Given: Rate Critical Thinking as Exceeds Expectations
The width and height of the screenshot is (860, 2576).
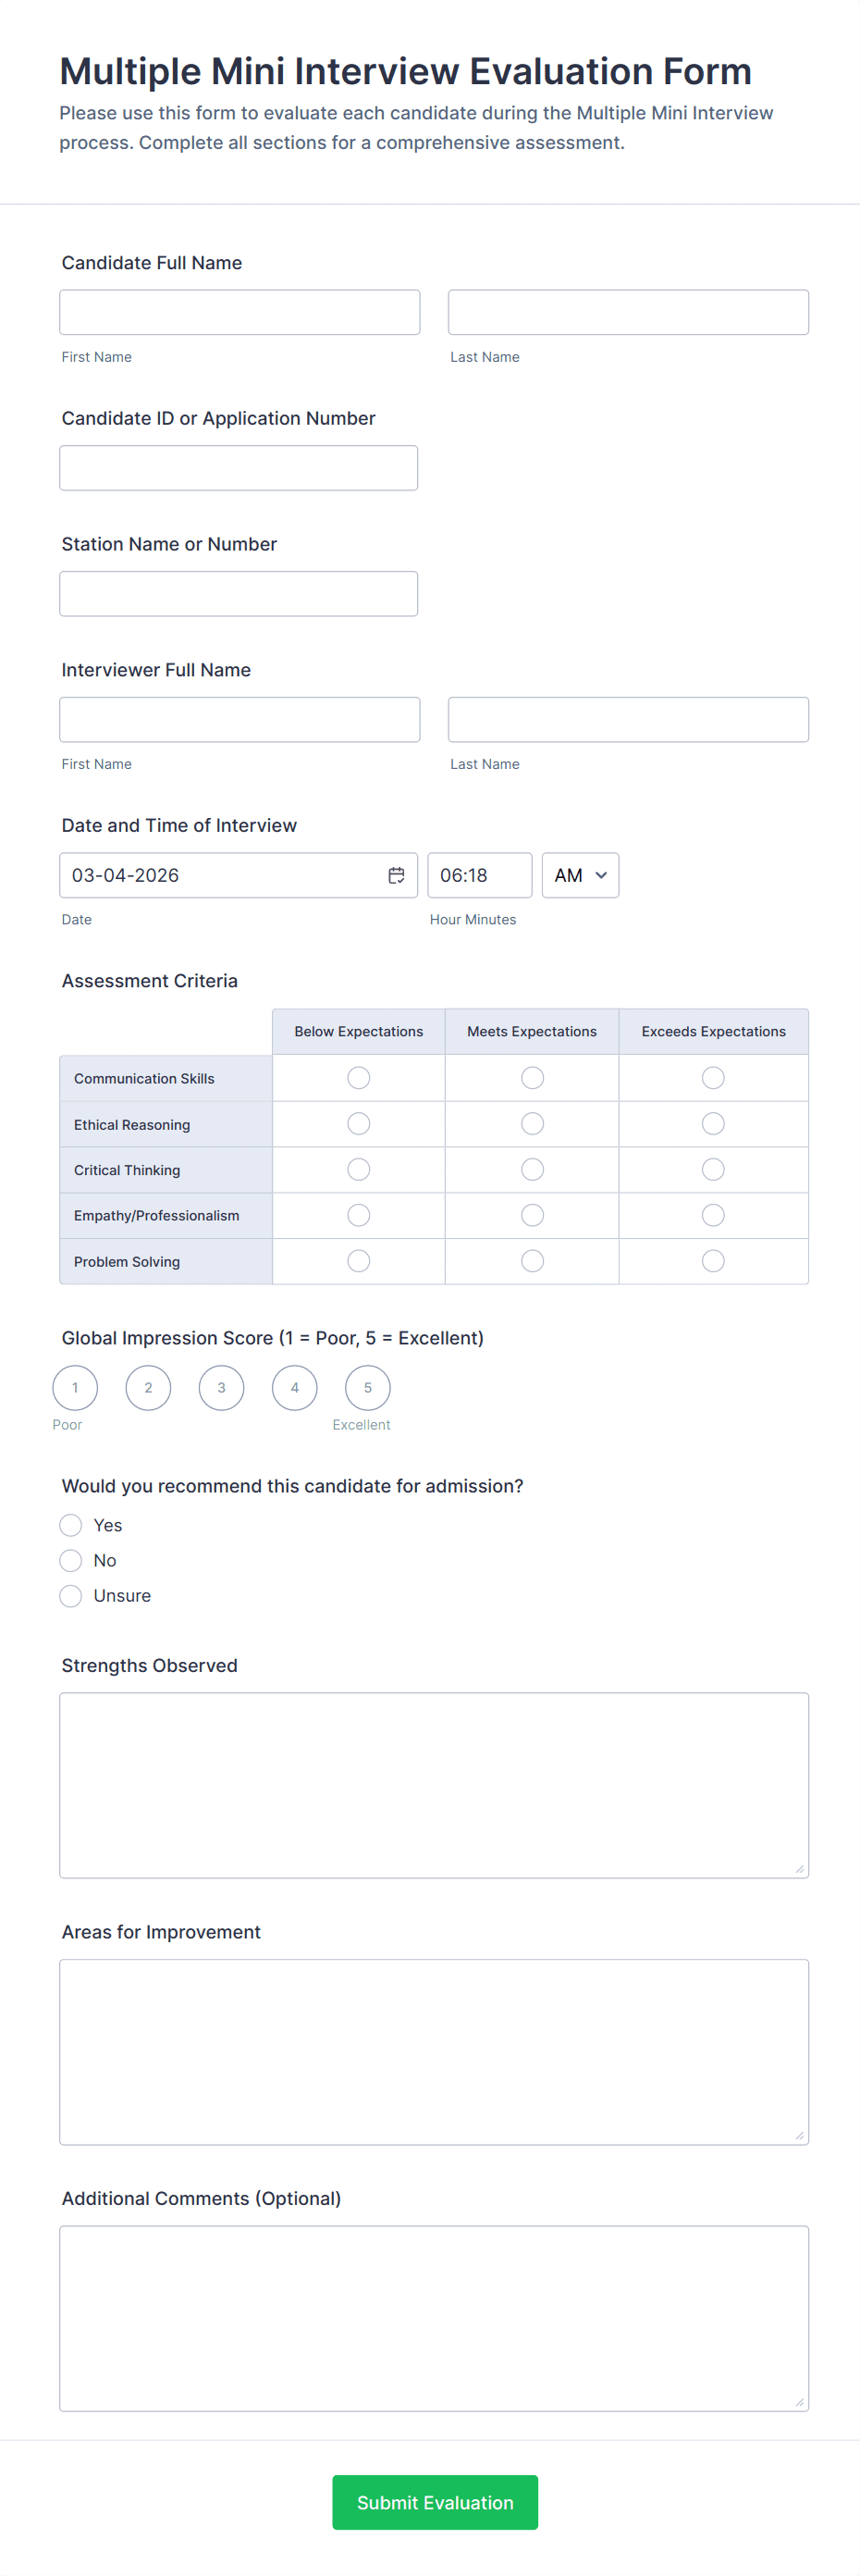Looking at the screenshot, I should pos(713,1170).
